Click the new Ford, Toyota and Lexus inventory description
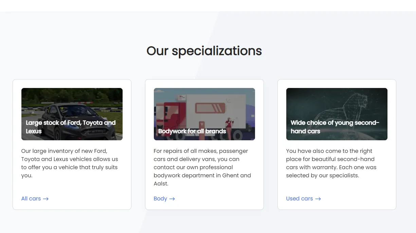Image resolution: width=416 pixels, height=233 pixels. point(70,163)
